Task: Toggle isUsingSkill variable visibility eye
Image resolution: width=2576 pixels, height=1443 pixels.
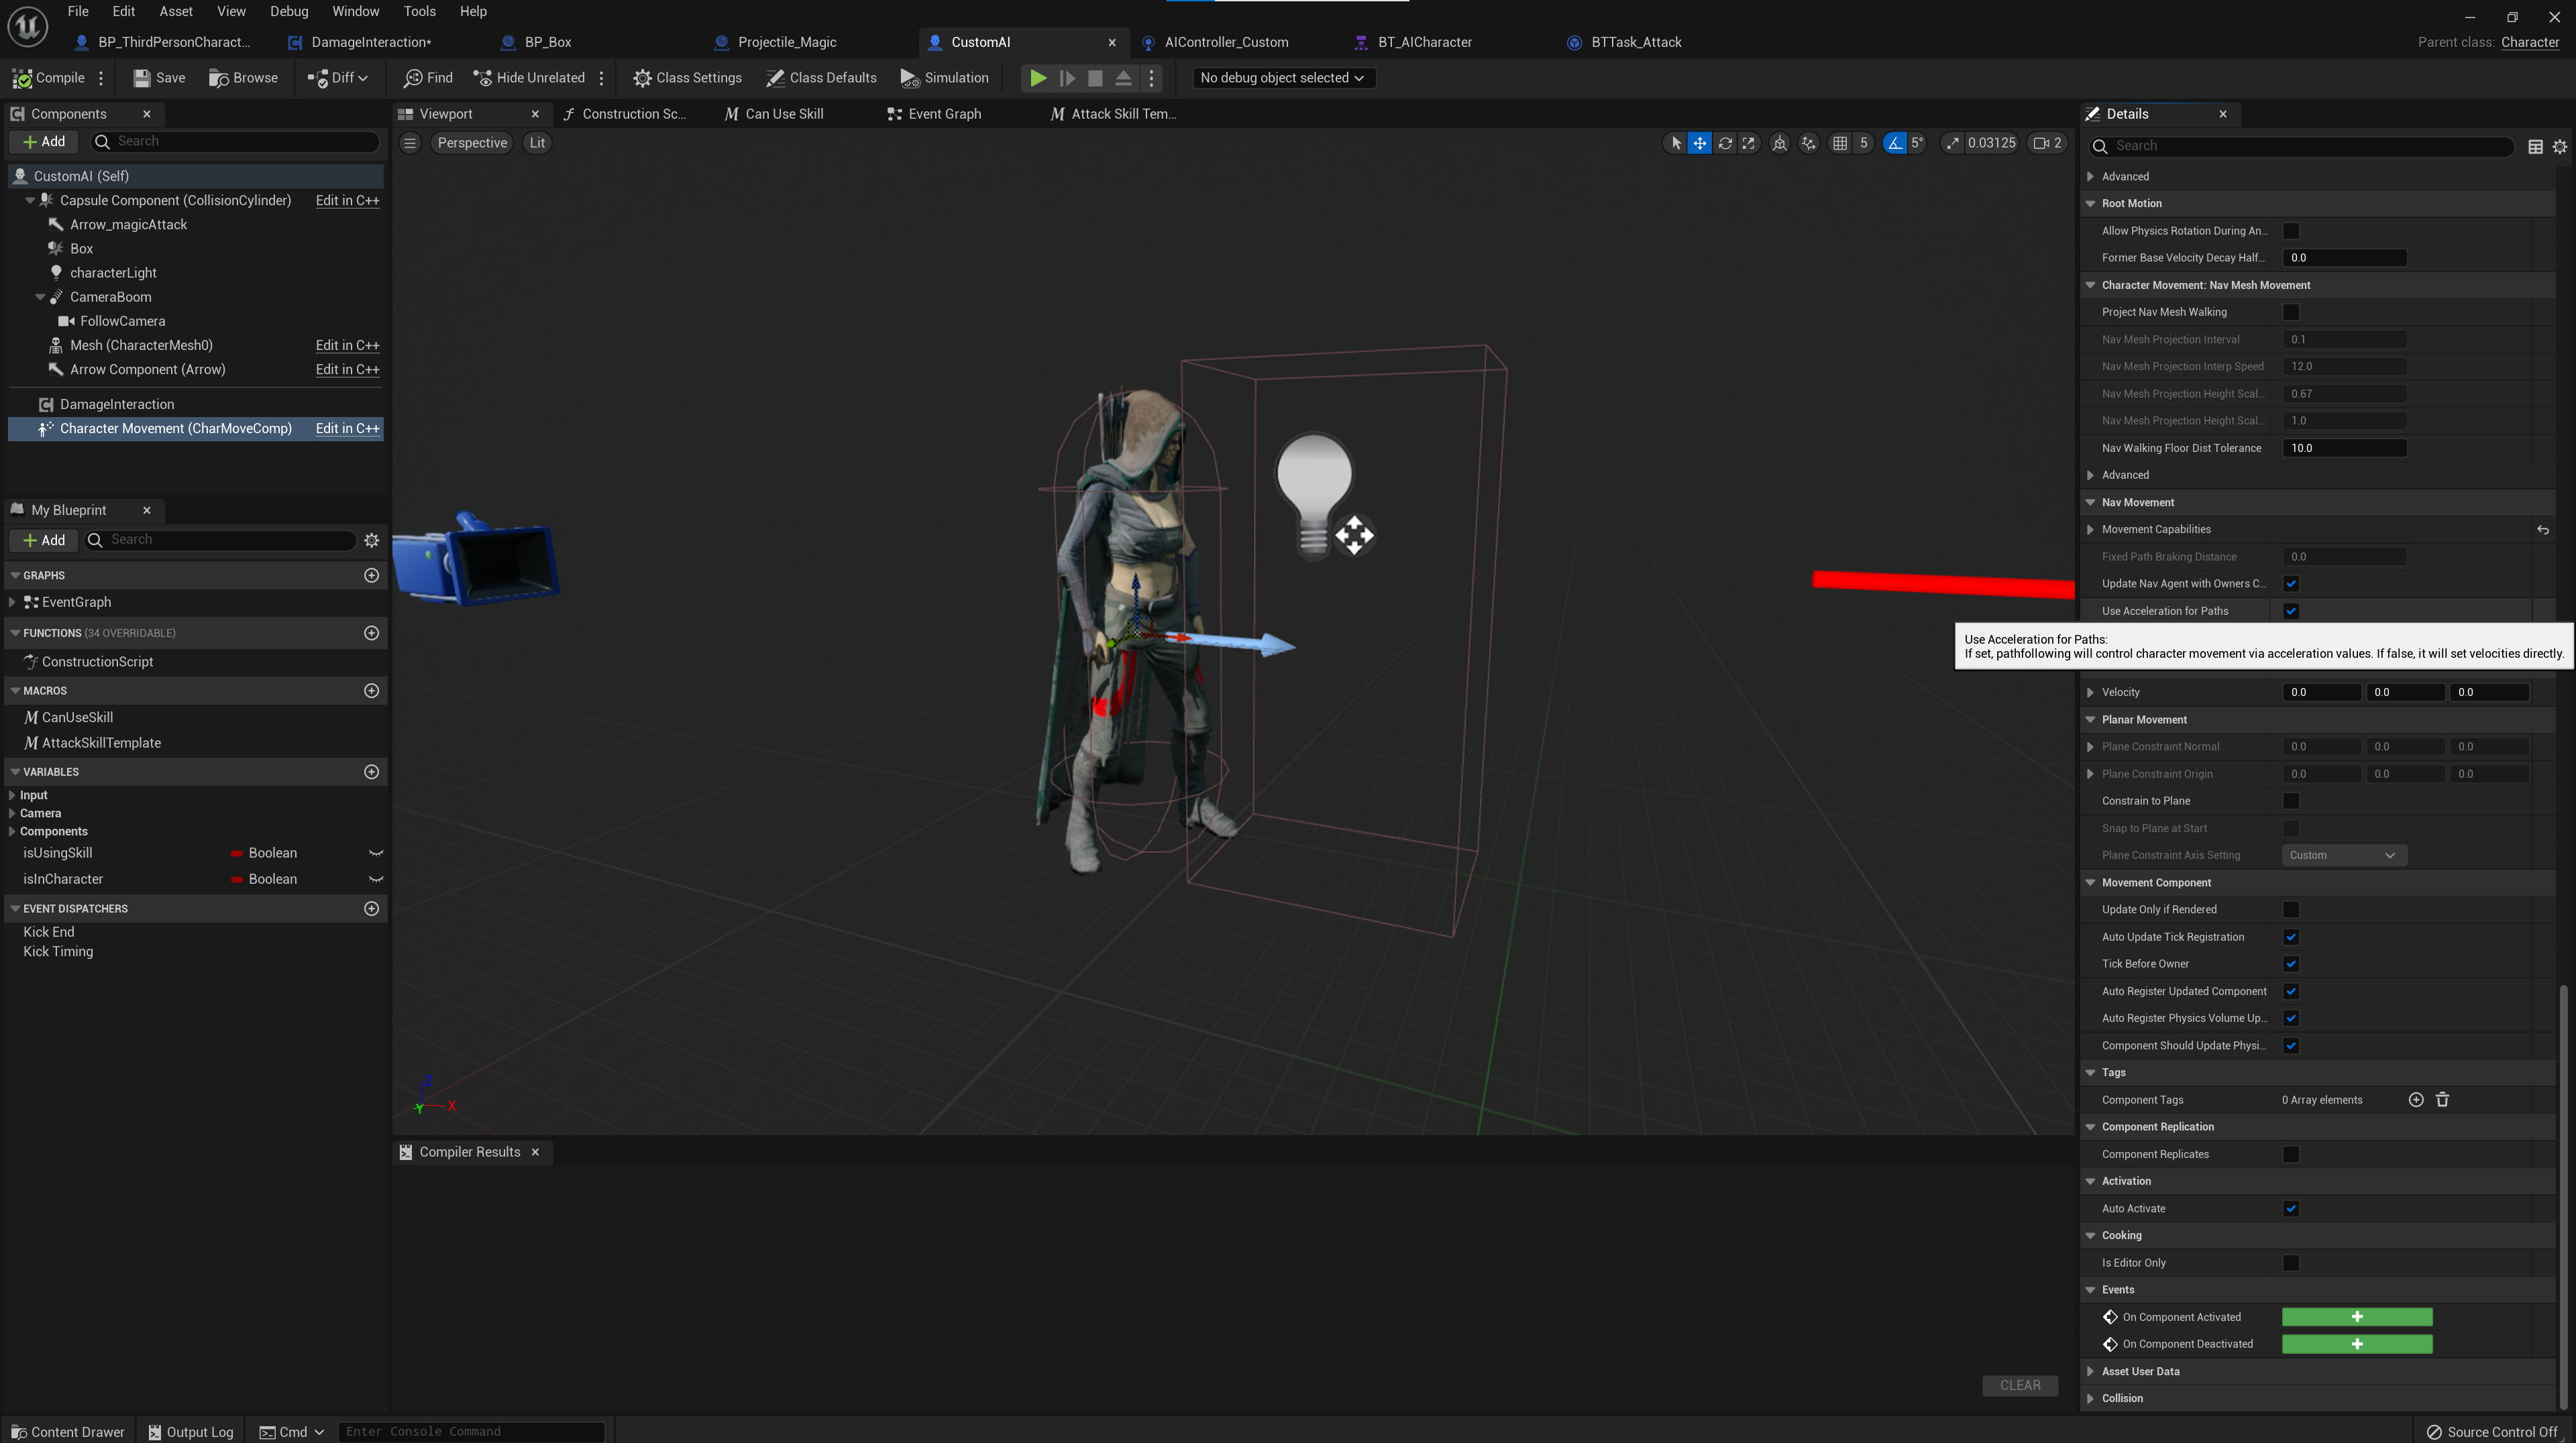Action: (x=376, y=854)
